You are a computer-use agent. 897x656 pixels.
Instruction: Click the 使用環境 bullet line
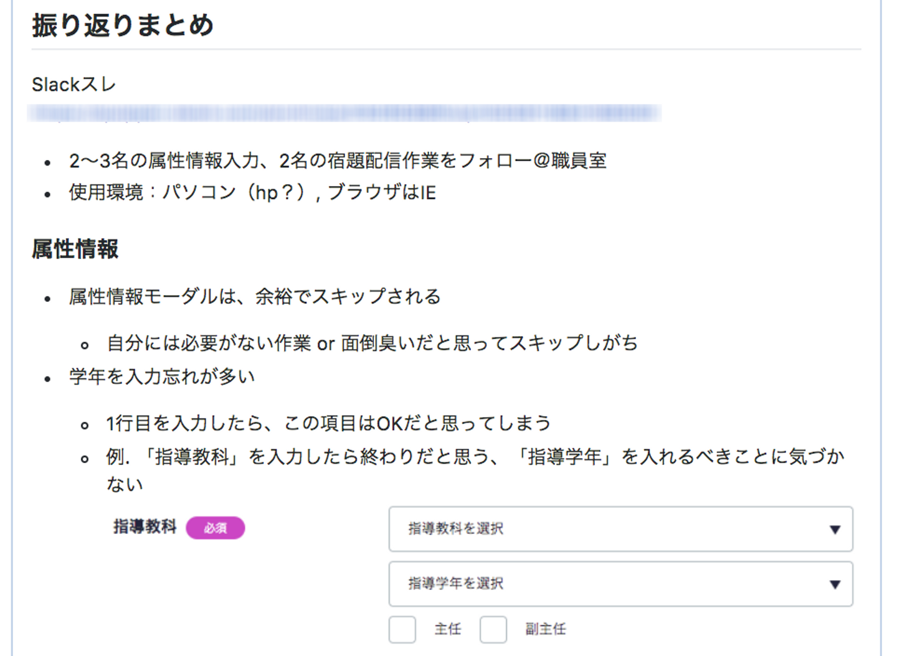252,192
